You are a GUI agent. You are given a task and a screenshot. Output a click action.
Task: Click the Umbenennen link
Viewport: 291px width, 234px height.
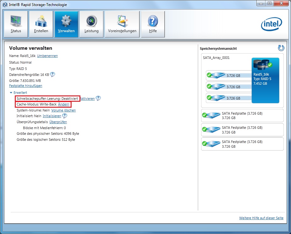(47, 56)
